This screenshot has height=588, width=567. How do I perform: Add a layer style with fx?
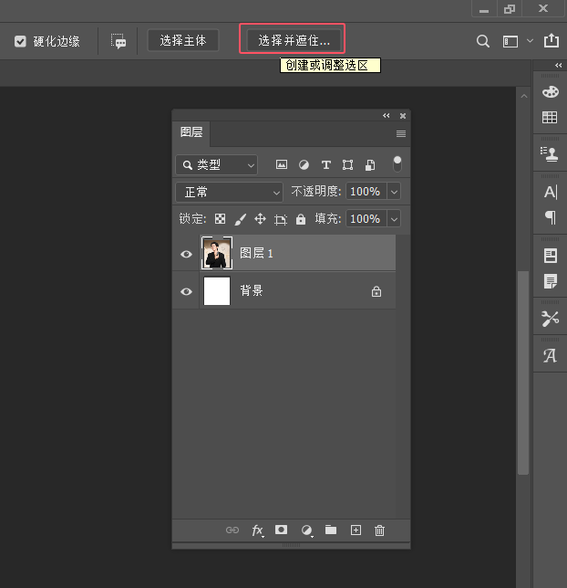point(258,530)
